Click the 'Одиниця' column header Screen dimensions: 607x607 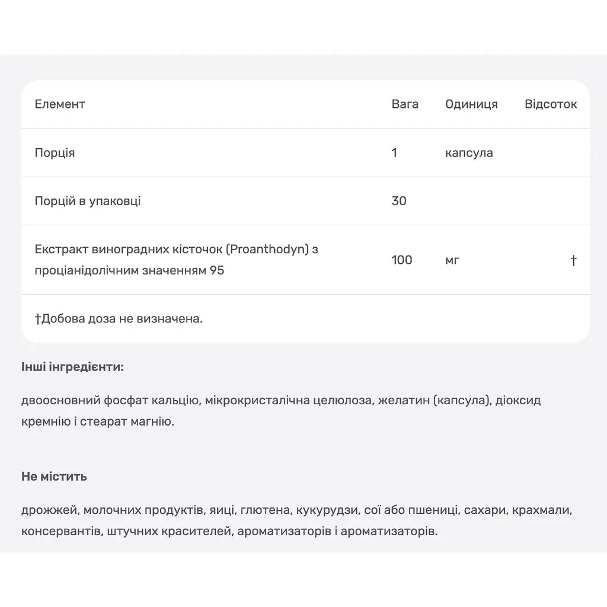click(471, 104)
